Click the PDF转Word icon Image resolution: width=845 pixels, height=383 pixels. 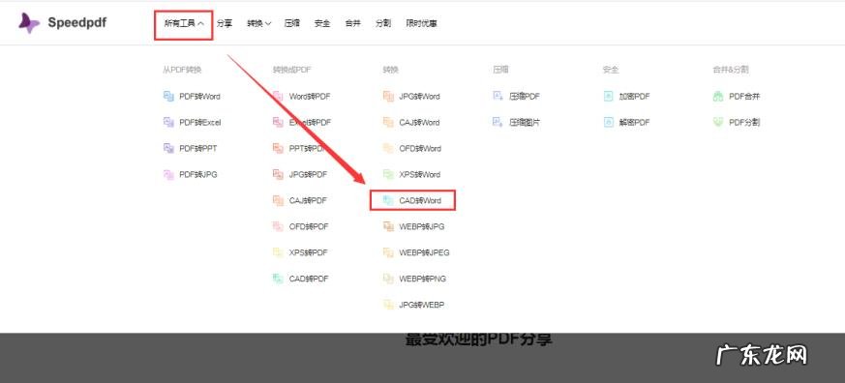pos(168,97)
